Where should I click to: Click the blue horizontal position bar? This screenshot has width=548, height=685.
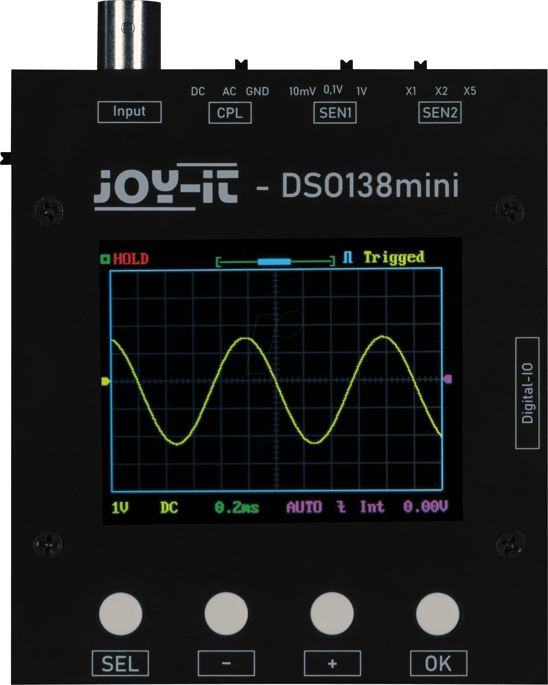tap(274, 262)
